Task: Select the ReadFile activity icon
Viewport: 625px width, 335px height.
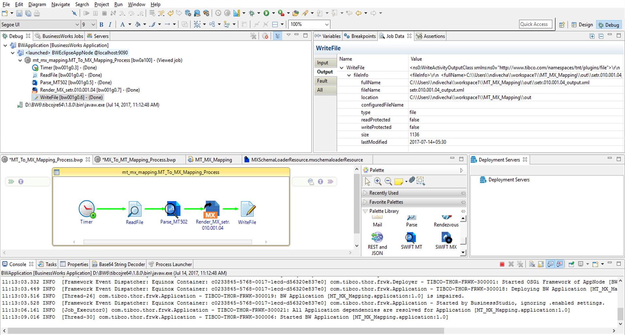Action: click(134, 209)
